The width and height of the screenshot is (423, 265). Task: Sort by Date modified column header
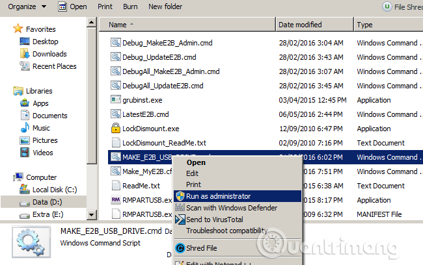(314, 25)
